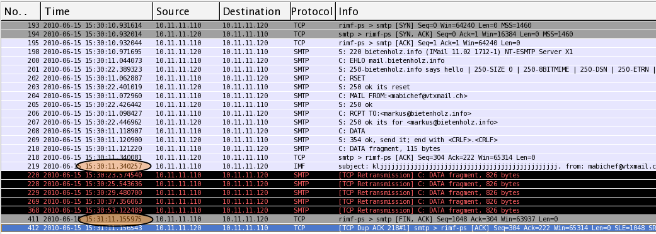Select the EHLO mail.bietenholz.info packet
Image resolution: width=656 pixels, height=234 pixels.
click(328, 60)
